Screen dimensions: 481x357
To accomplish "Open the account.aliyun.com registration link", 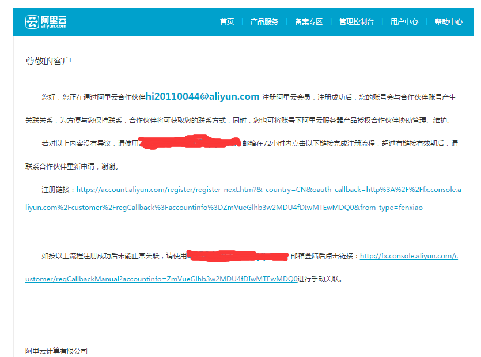I will pos(243,198).
